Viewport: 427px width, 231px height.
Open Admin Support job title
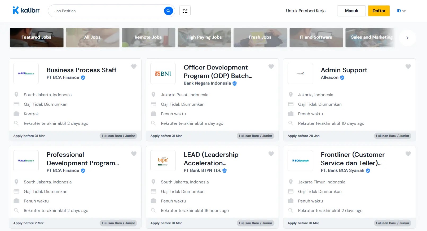(344, 70)
